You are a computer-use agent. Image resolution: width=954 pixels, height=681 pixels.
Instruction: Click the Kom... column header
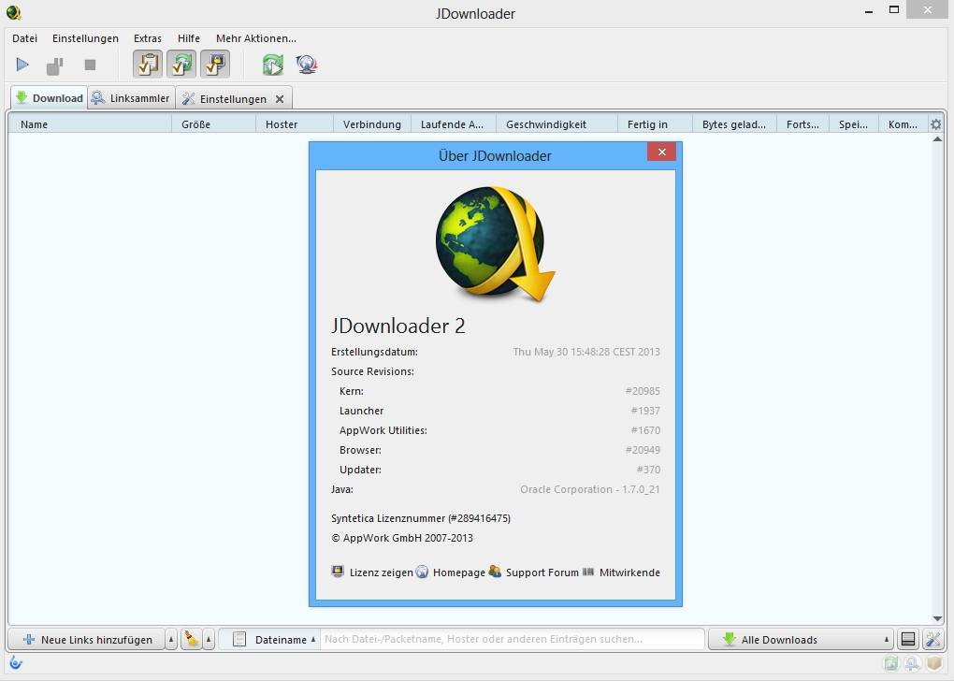click(903, 124)
